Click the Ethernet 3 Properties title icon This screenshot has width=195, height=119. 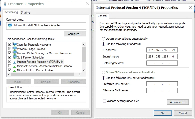5,4
